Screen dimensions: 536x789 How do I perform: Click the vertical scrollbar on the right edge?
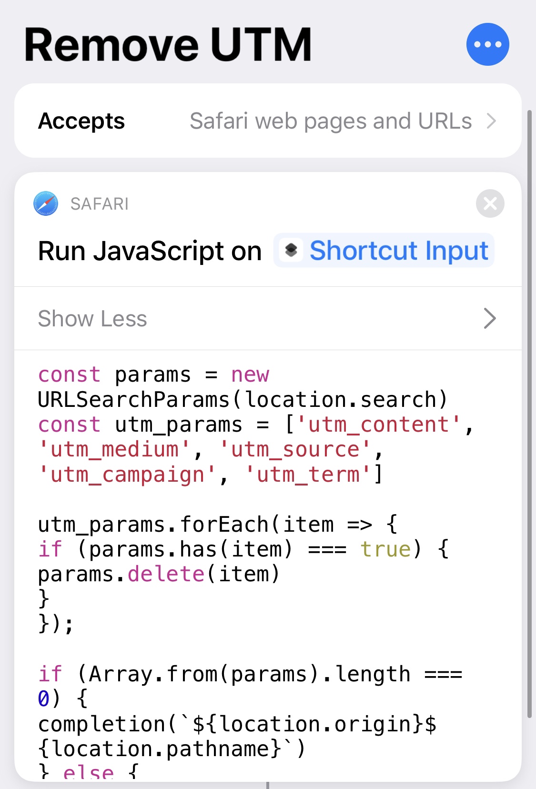[x=529, y=414]
